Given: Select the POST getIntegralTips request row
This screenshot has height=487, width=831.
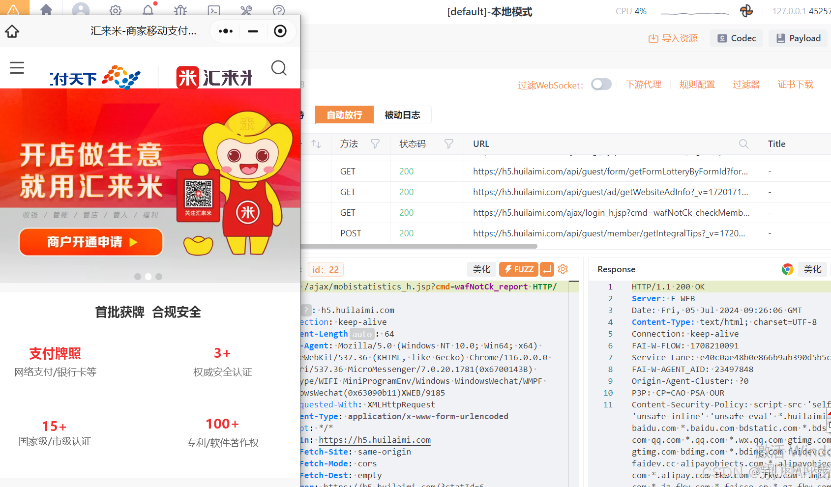Looking at the screenshot, I should [x=565, y=233].
